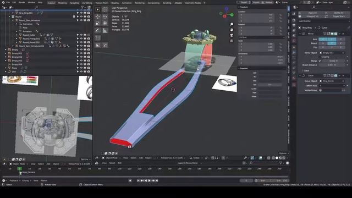
Task: Expand the Round_Cutter object row
Action: pos(16,35)
